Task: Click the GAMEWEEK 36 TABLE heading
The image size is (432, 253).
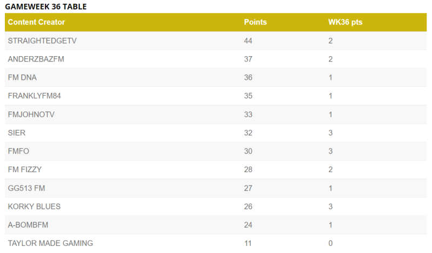Action: pos(45,6)
